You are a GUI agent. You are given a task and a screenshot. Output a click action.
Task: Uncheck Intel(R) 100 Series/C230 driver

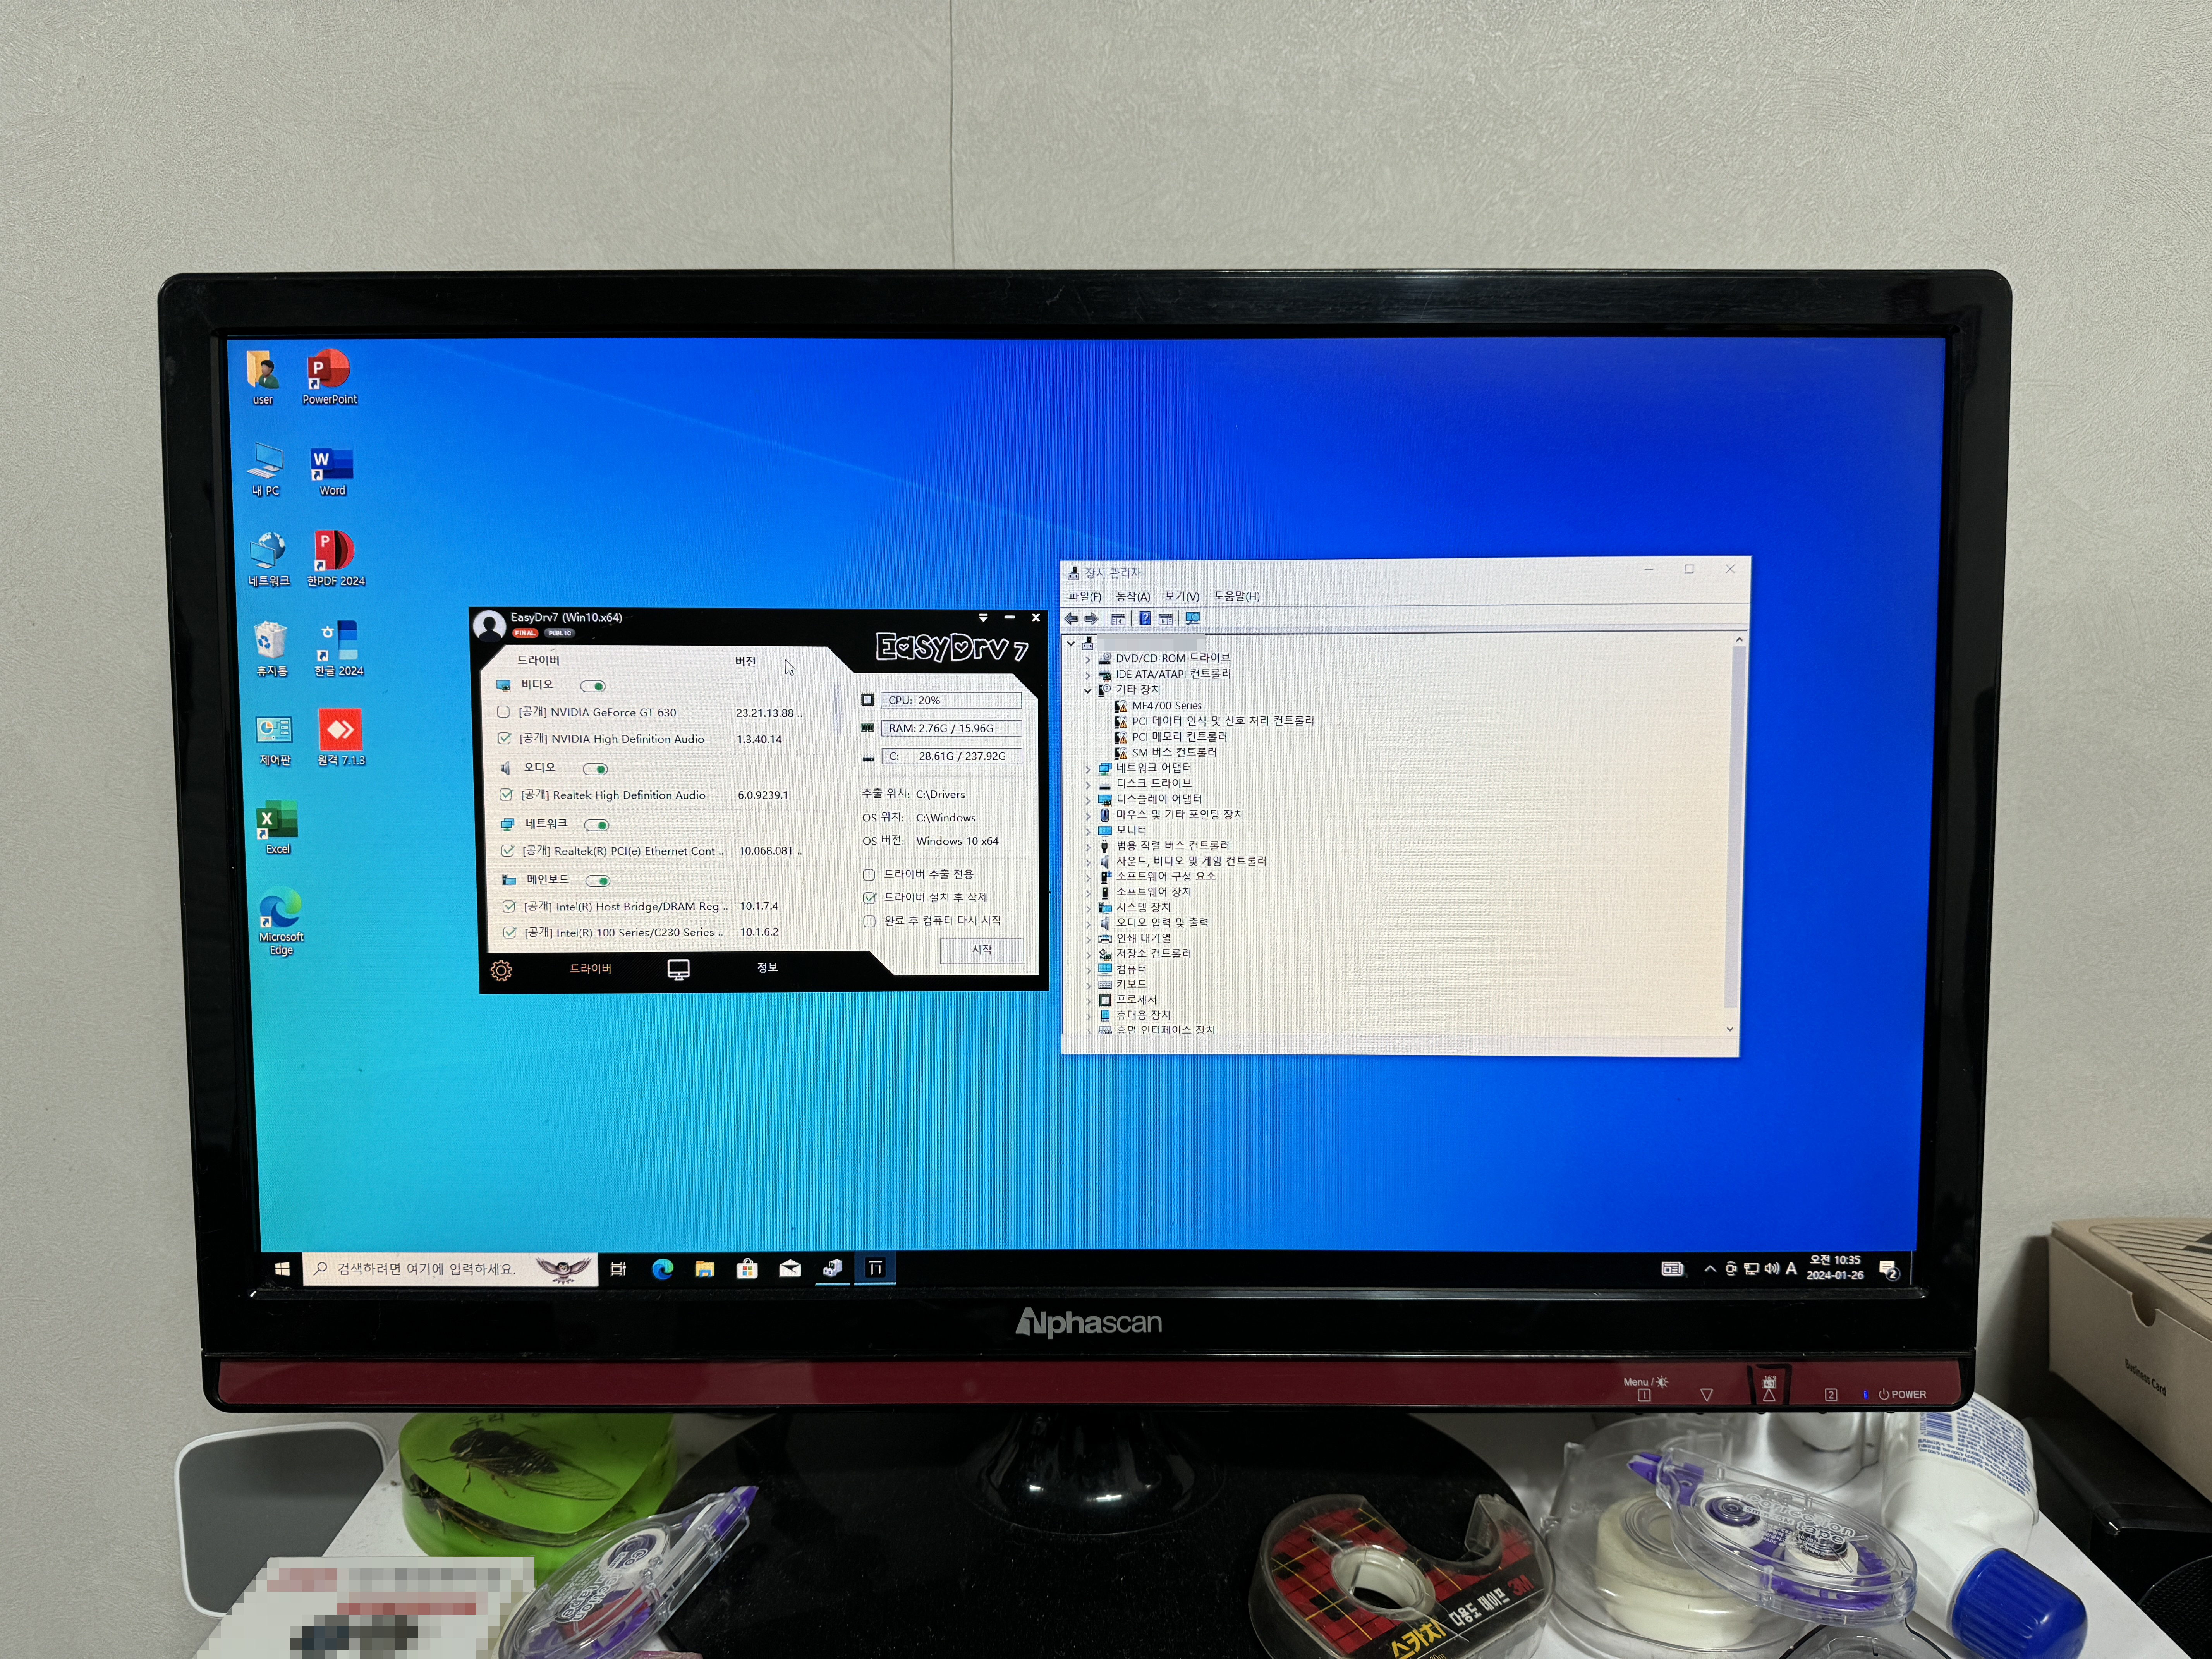[x=510, y=933]
